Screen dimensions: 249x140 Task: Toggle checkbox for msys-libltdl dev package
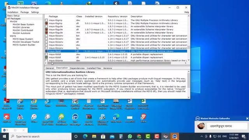[x=46, y=54]
